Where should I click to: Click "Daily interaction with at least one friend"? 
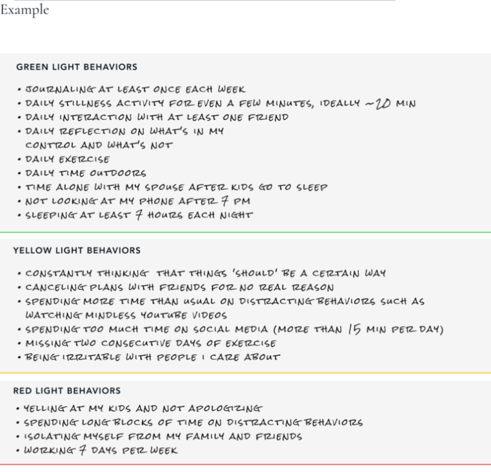[156, 118]
